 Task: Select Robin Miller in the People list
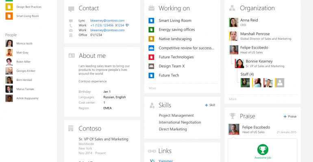click(23, 62)
